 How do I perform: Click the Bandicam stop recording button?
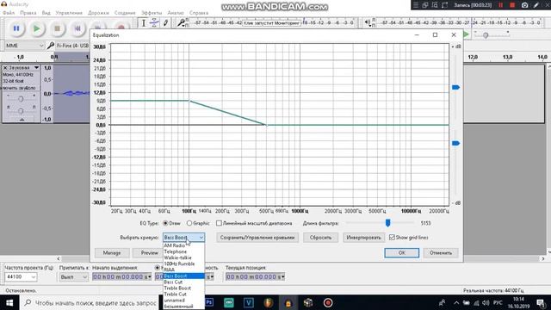512,5
